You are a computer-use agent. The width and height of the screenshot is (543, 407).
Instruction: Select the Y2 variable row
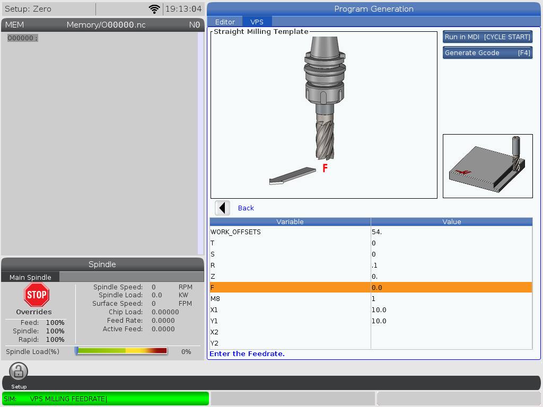(x=371, y=343)
